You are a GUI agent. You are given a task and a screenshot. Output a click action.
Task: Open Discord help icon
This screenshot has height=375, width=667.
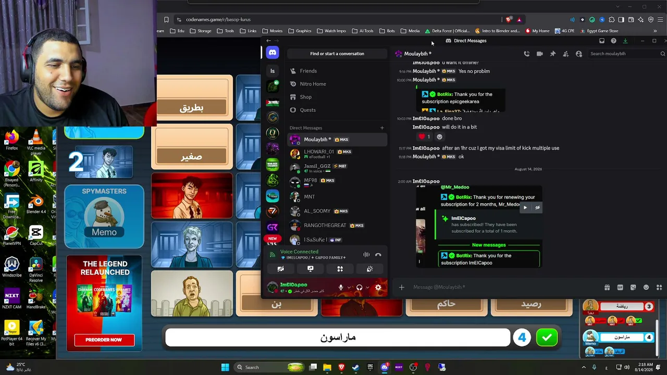[613, 41]
